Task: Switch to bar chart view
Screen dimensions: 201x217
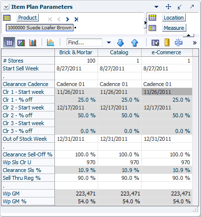Action: pyautogui.click(x=33, y=43)
